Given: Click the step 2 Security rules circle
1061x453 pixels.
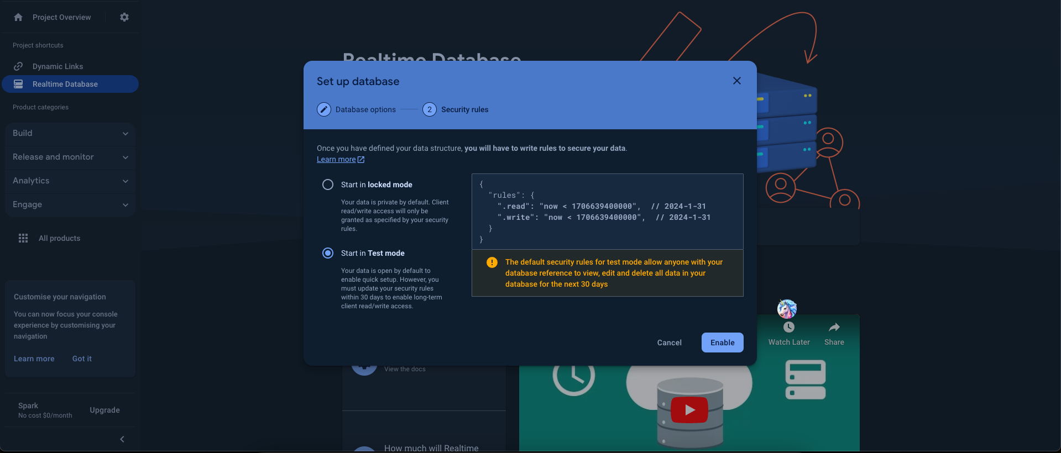Looking at the screenshot, I should (430, 109).
